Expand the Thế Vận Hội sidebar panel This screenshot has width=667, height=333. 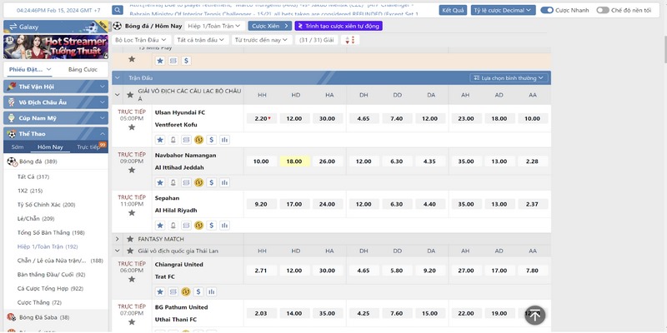point(56,87)
